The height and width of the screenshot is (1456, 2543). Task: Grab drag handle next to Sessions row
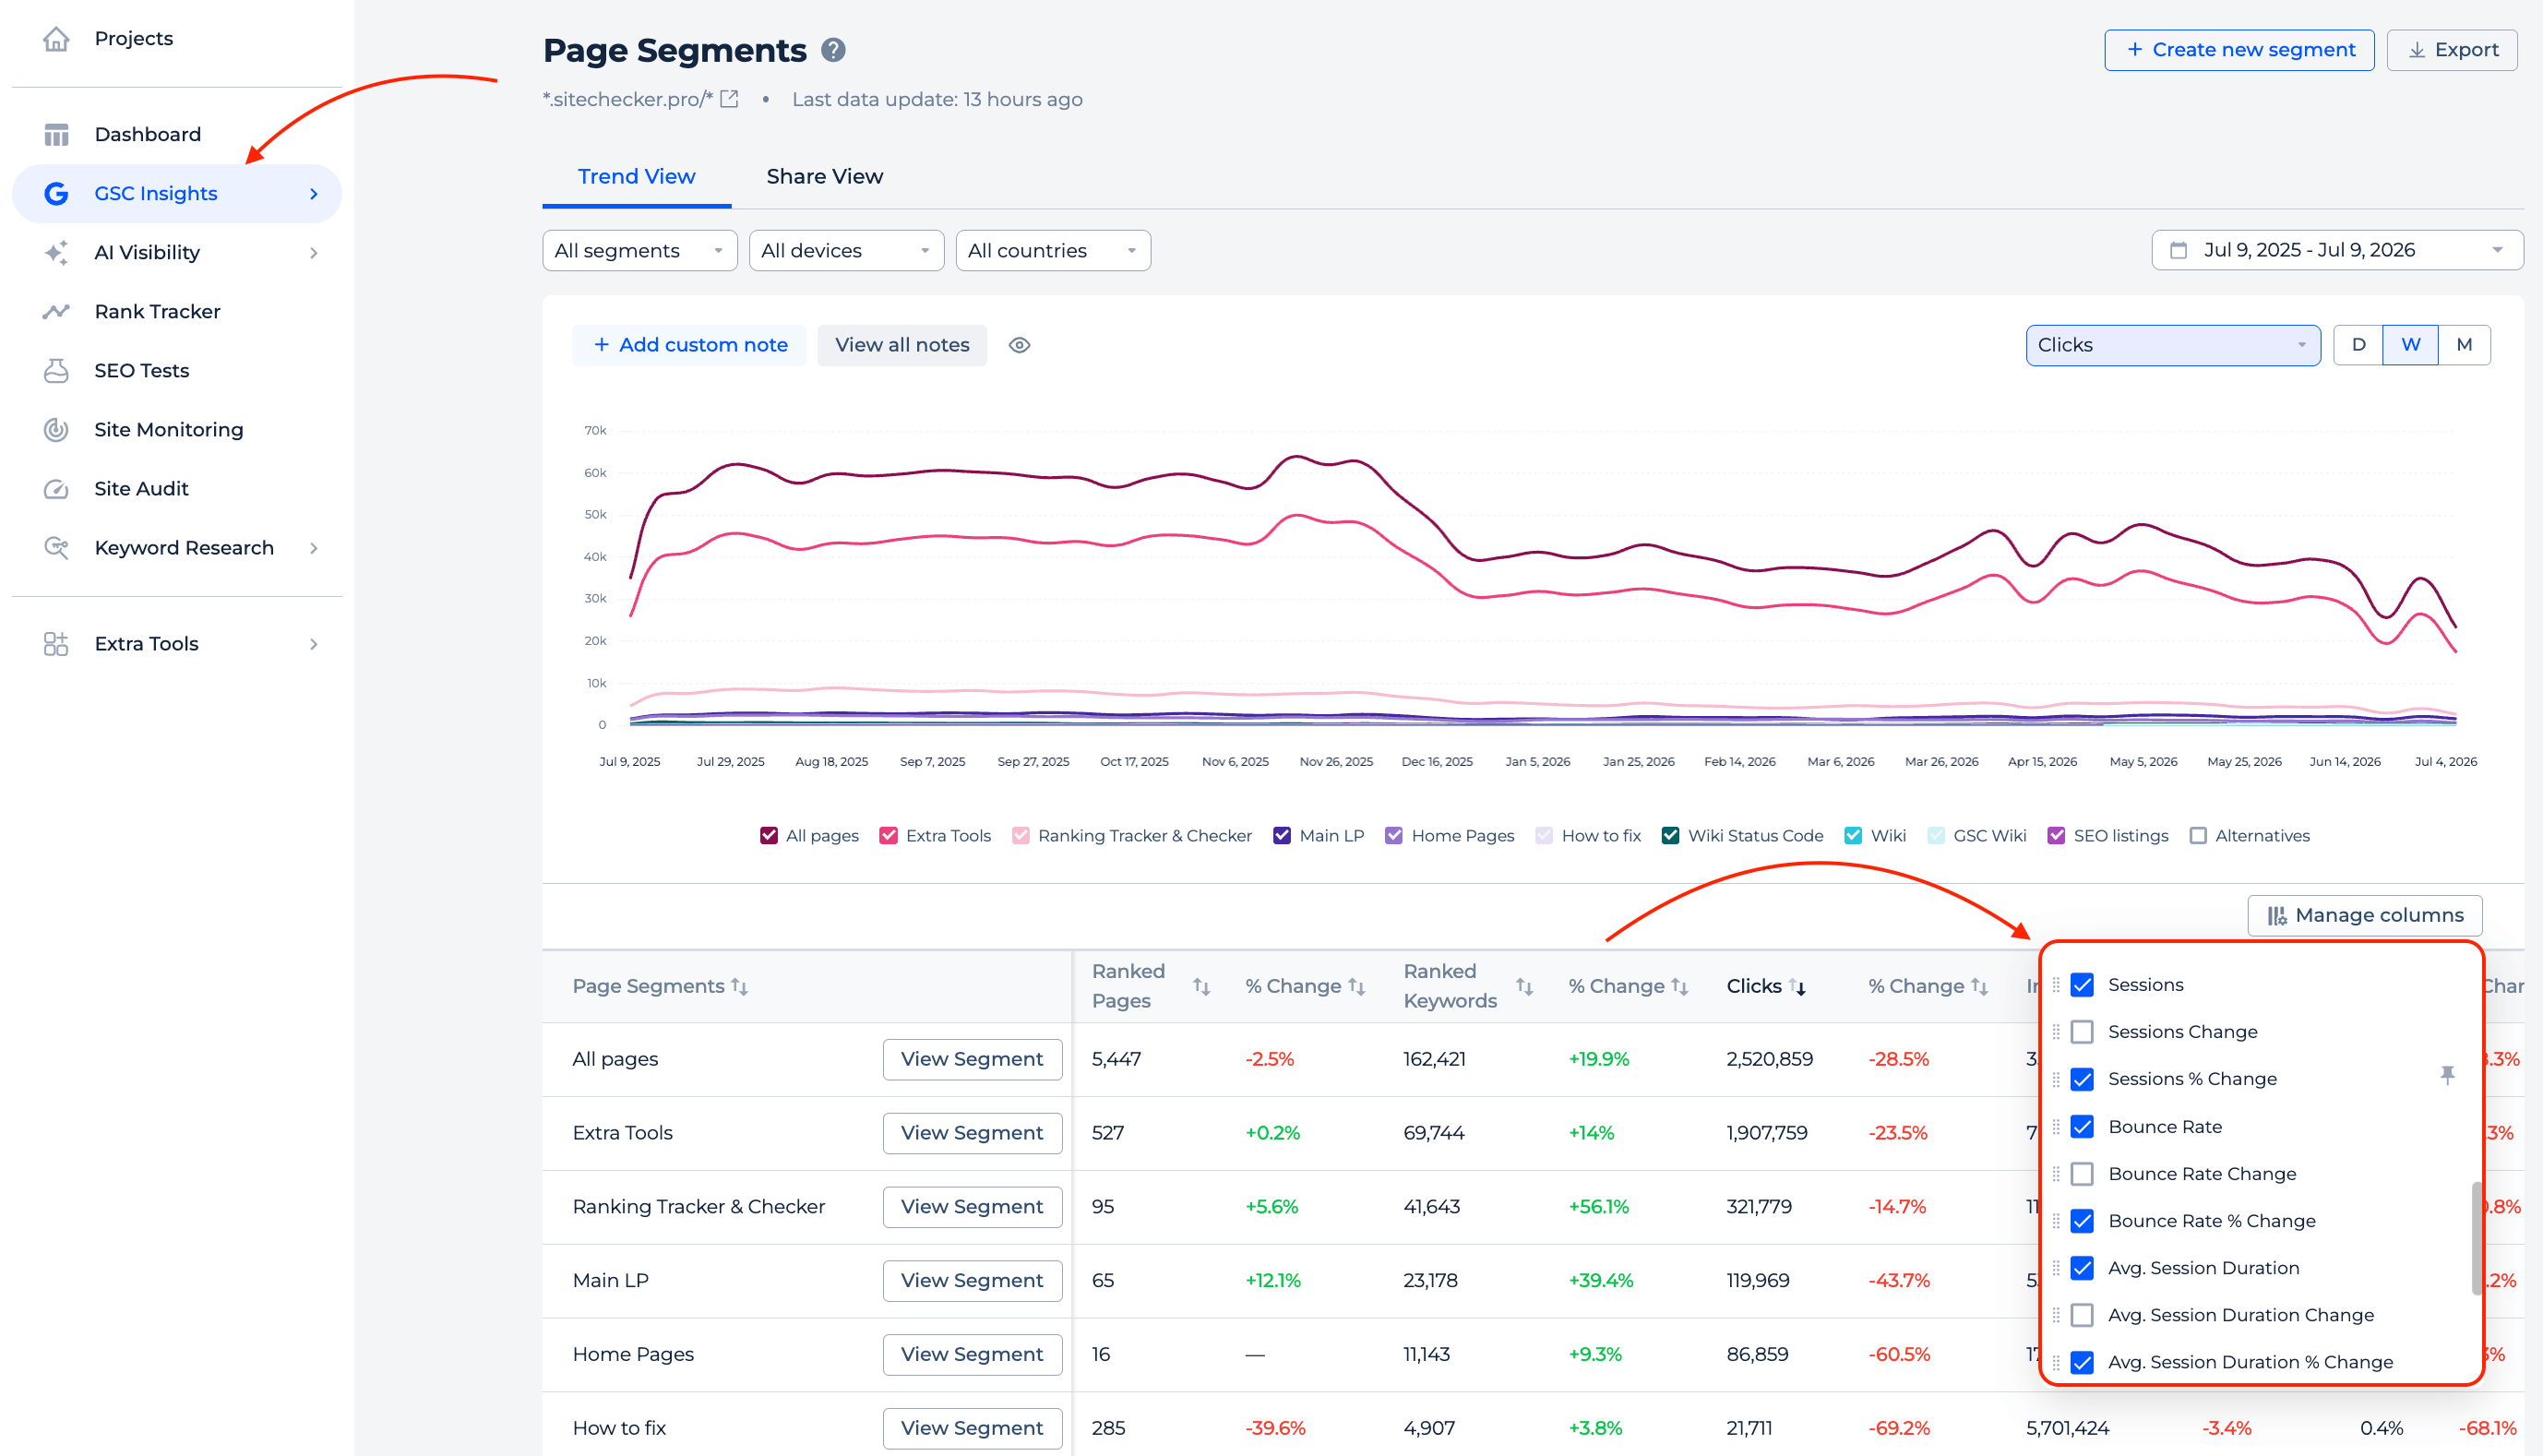[x=2056, y=984]
